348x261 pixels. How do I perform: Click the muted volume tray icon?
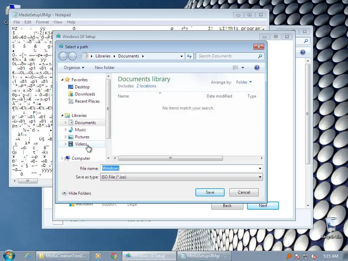coord(314,256)
